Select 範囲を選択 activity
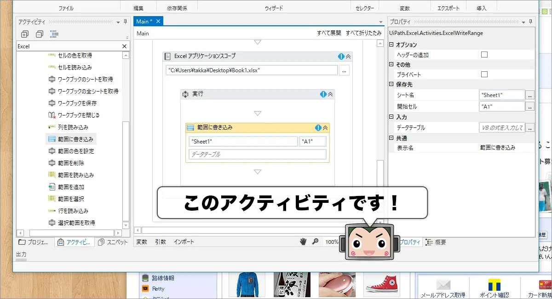The height and width of the screenshot is (299, 552). 66,199
